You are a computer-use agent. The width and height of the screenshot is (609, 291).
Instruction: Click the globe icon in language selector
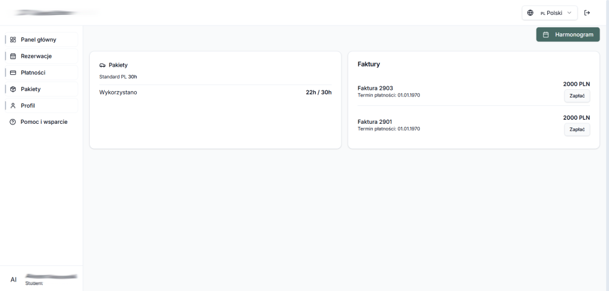pyautogui.click(x=530, y=12)
